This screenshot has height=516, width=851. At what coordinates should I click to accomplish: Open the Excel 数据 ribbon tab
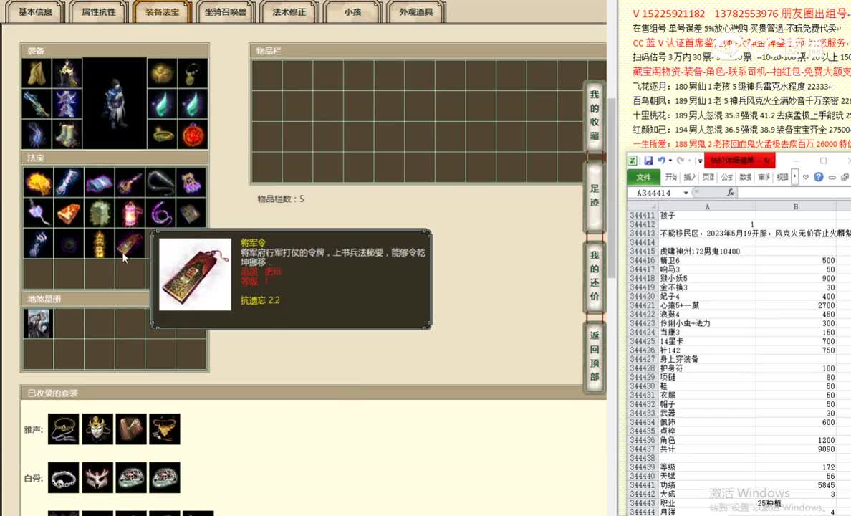[745, 177]
